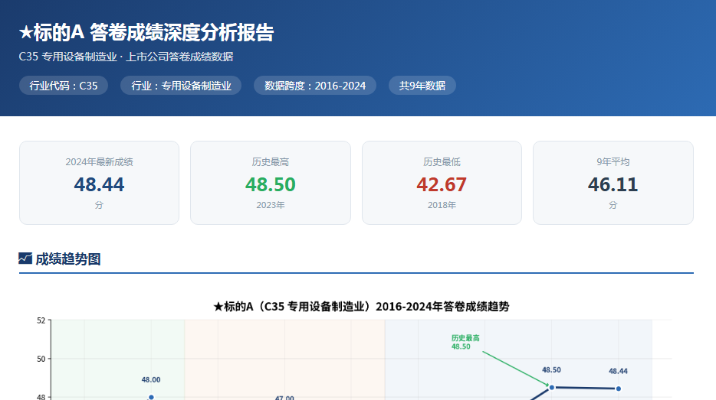This screenshot has height=400, width=716.
Task: Click the green 历史最高 48.50 annotation
Action: tap(465, 342)
